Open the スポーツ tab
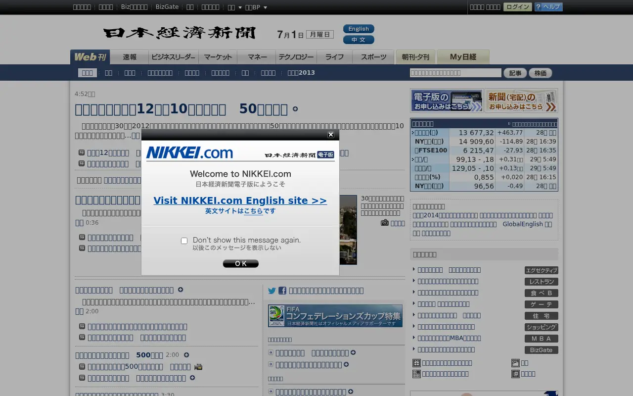The height and width of the screenshot is (396, 633). pyautogui.click(x=373, y=57)
